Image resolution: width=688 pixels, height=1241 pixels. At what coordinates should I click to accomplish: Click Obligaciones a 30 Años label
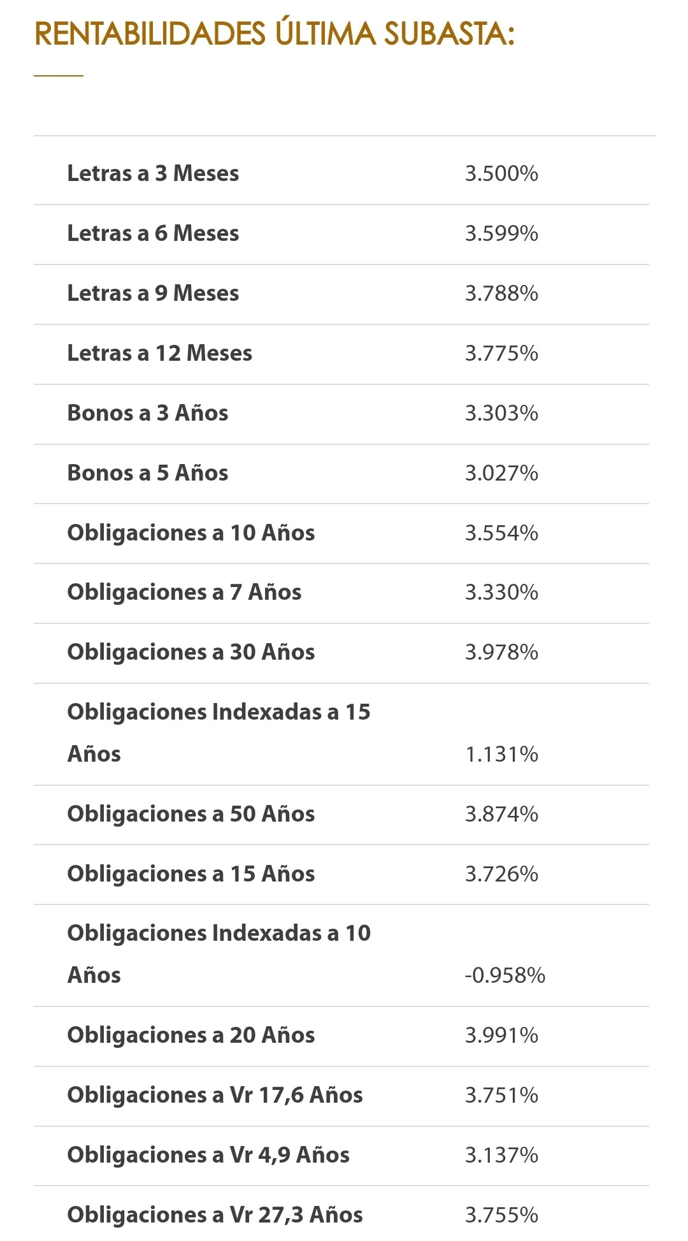[191, 652]
